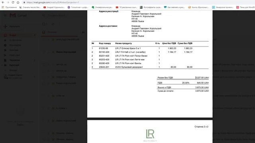Click 'LRLT FA Наб з 3 шт. (на вибір)'
Screen dimensions: 255x143
point(130,52)
